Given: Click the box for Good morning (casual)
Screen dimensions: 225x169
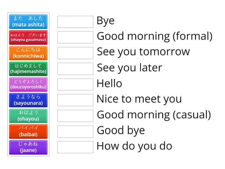Looking at the screenshot, I should (75, 115).
